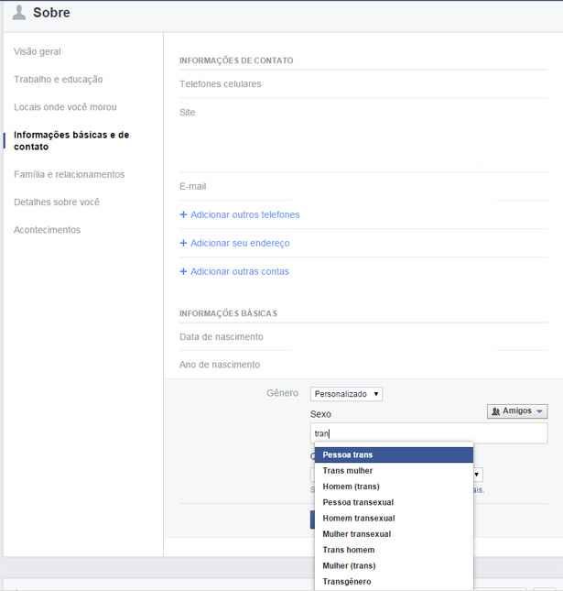The image size is (563, 591).
Task: Open Família e relacionamentos section
Action: click(70, 174)
